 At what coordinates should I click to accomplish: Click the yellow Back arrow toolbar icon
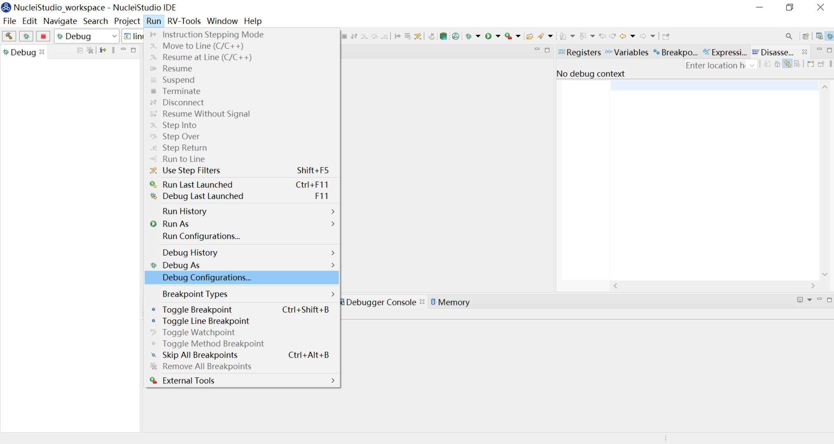(623, 36)
